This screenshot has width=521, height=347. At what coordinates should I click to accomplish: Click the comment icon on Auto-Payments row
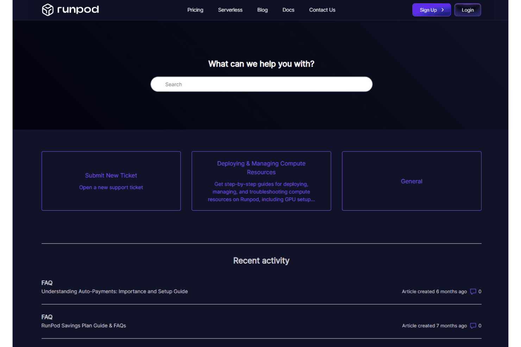pyautogui.click(x=473, y=291)
